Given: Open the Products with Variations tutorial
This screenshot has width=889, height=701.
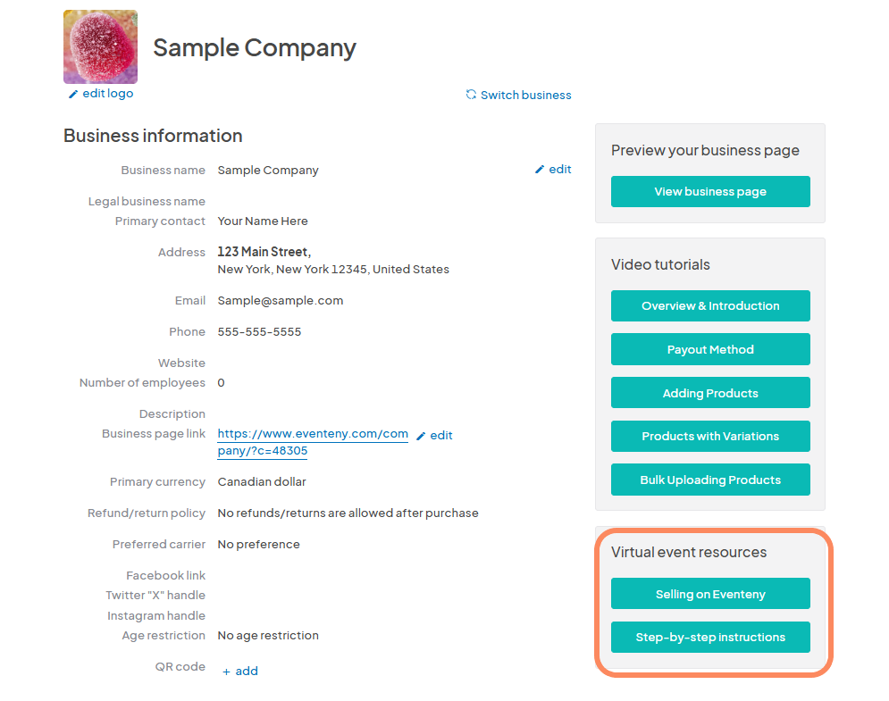Looking at the screenshot, I should [x=709, y=436].
